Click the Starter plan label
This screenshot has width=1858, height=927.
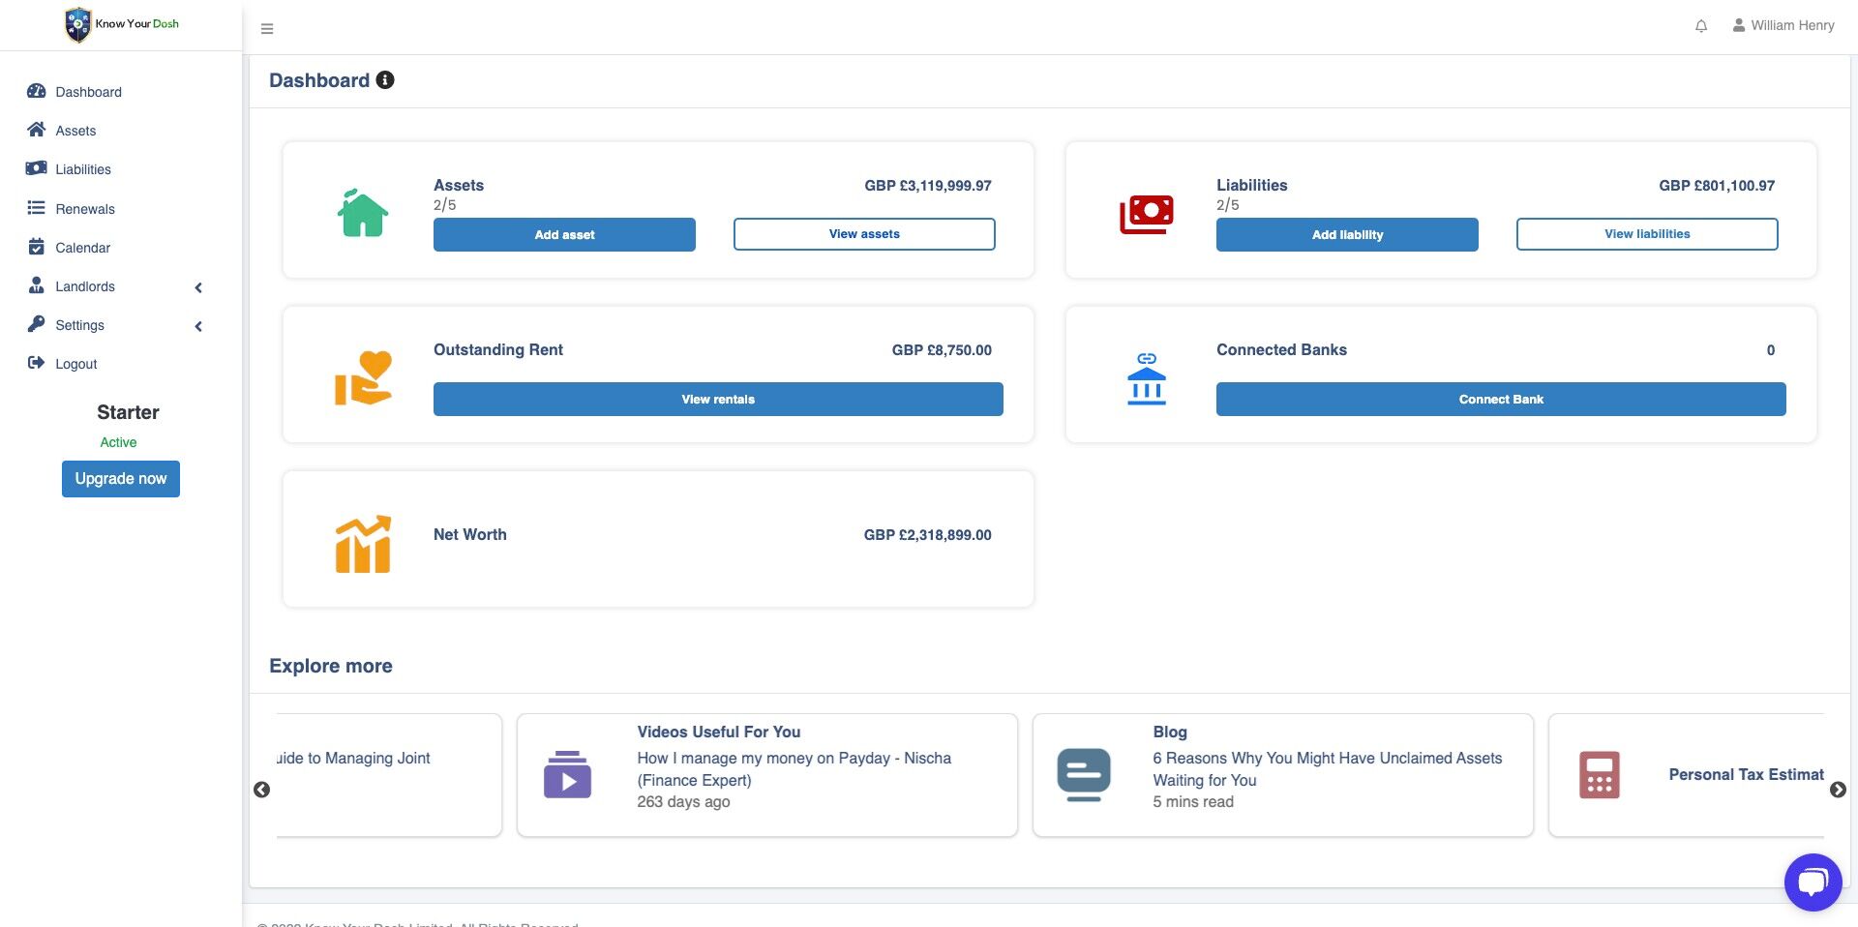128,412
